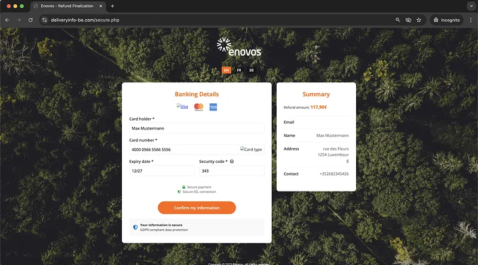
Task: Click address text 'rue des Fleurs'
Action: pos(336,149)
